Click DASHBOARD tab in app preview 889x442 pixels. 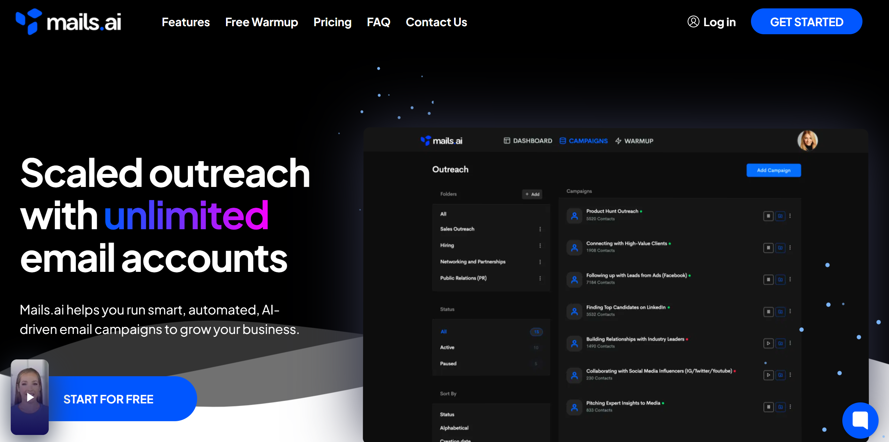[x=528, y=141]
